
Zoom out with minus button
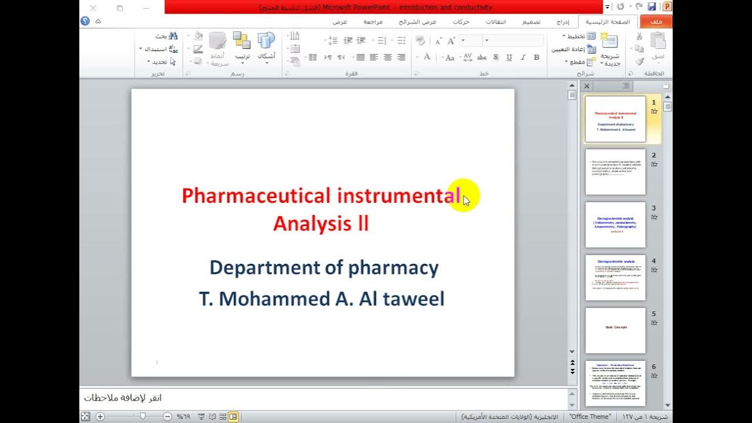click(x=167, y=417)
